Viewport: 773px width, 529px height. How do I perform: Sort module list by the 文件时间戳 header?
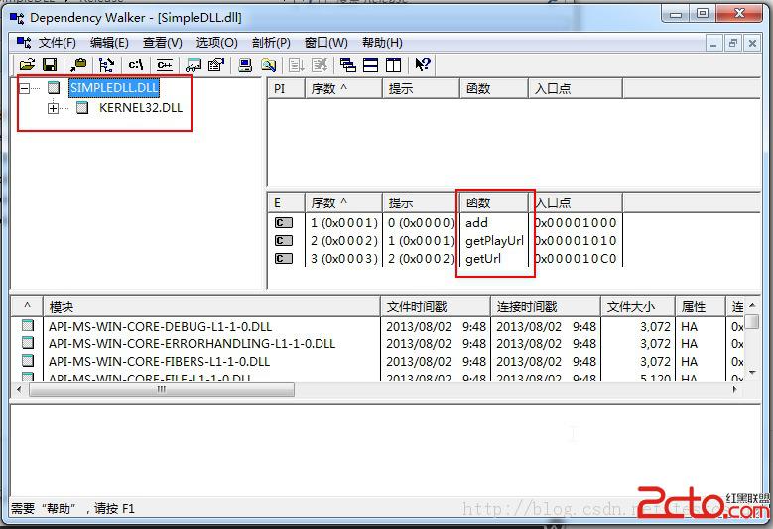(x=436, y=306)
